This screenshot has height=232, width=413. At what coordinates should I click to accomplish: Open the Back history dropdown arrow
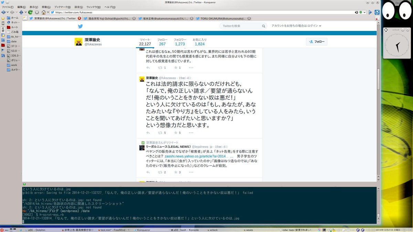coord(7,12)
